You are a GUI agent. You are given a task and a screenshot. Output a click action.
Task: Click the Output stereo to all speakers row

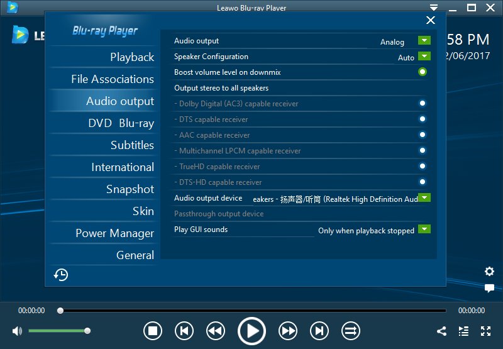pos(299,88)
